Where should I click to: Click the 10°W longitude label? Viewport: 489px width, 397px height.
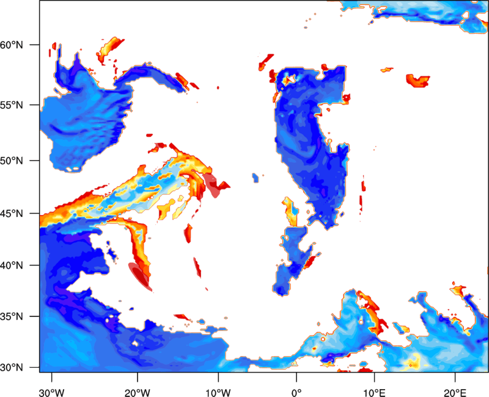pyautogui.click(x=218, y=393)
